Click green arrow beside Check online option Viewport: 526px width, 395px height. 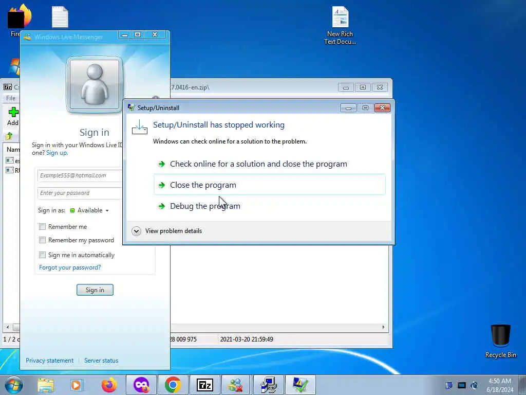click(162, 164)
